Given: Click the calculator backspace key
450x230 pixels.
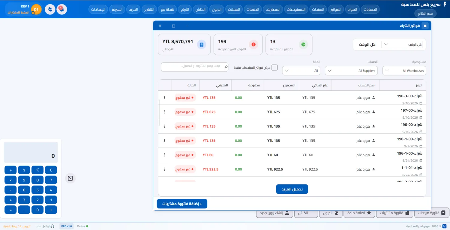Looking at the screenshot, I should click(37, 170).
